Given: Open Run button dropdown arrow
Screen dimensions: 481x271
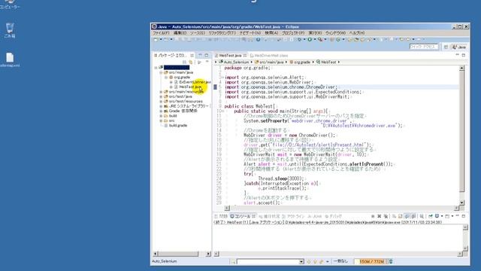Looking at the screenshot, I should click(x=315, y=39).
